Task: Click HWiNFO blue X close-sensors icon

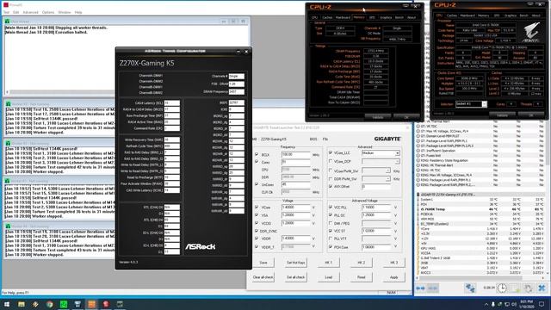Action: (542, 288)
